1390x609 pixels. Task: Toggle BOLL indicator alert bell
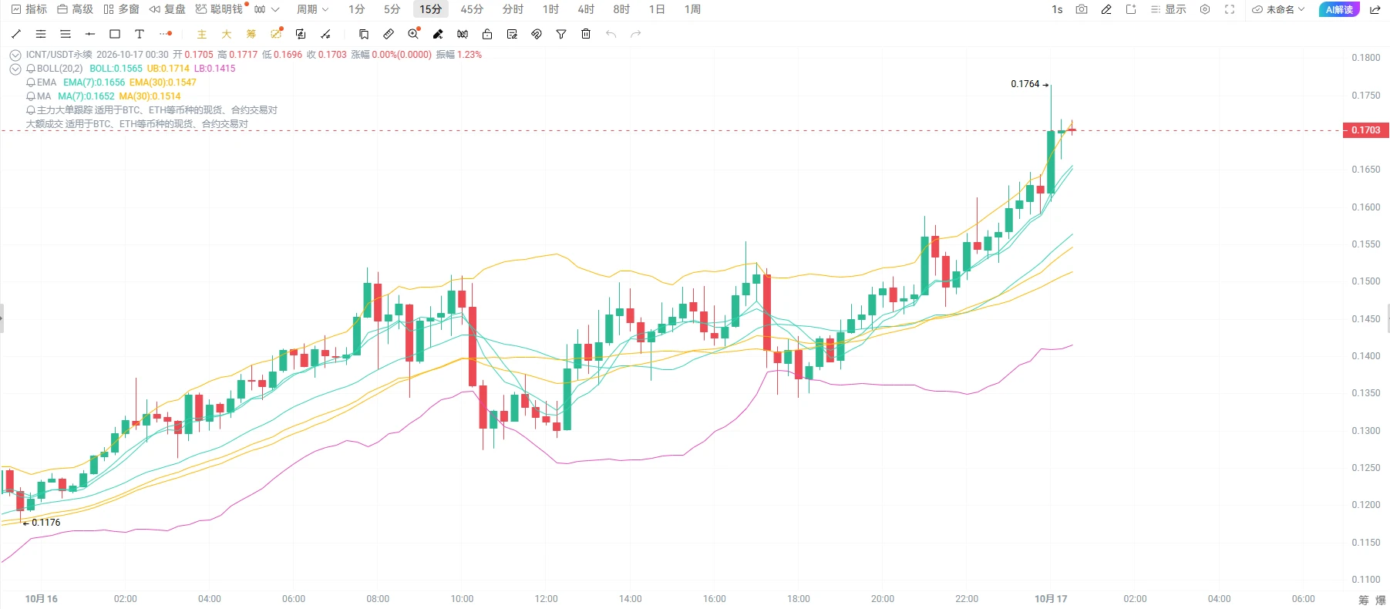31,69
